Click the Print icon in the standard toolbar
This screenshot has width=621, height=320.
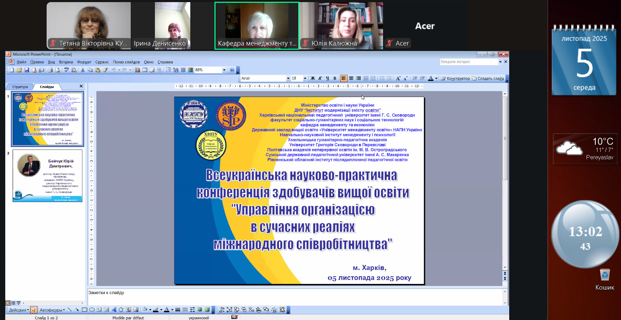point(50,70)
